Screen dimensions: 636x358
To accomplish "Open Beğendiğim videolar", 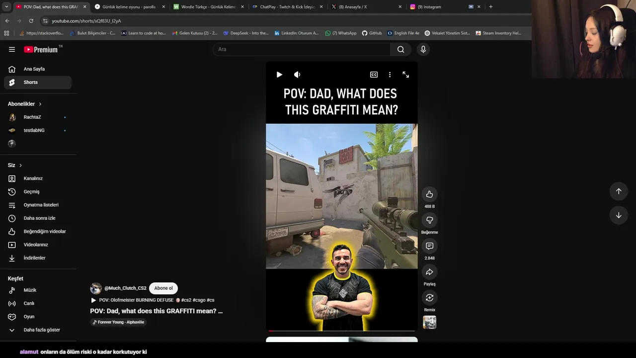I will coord(38,231).
